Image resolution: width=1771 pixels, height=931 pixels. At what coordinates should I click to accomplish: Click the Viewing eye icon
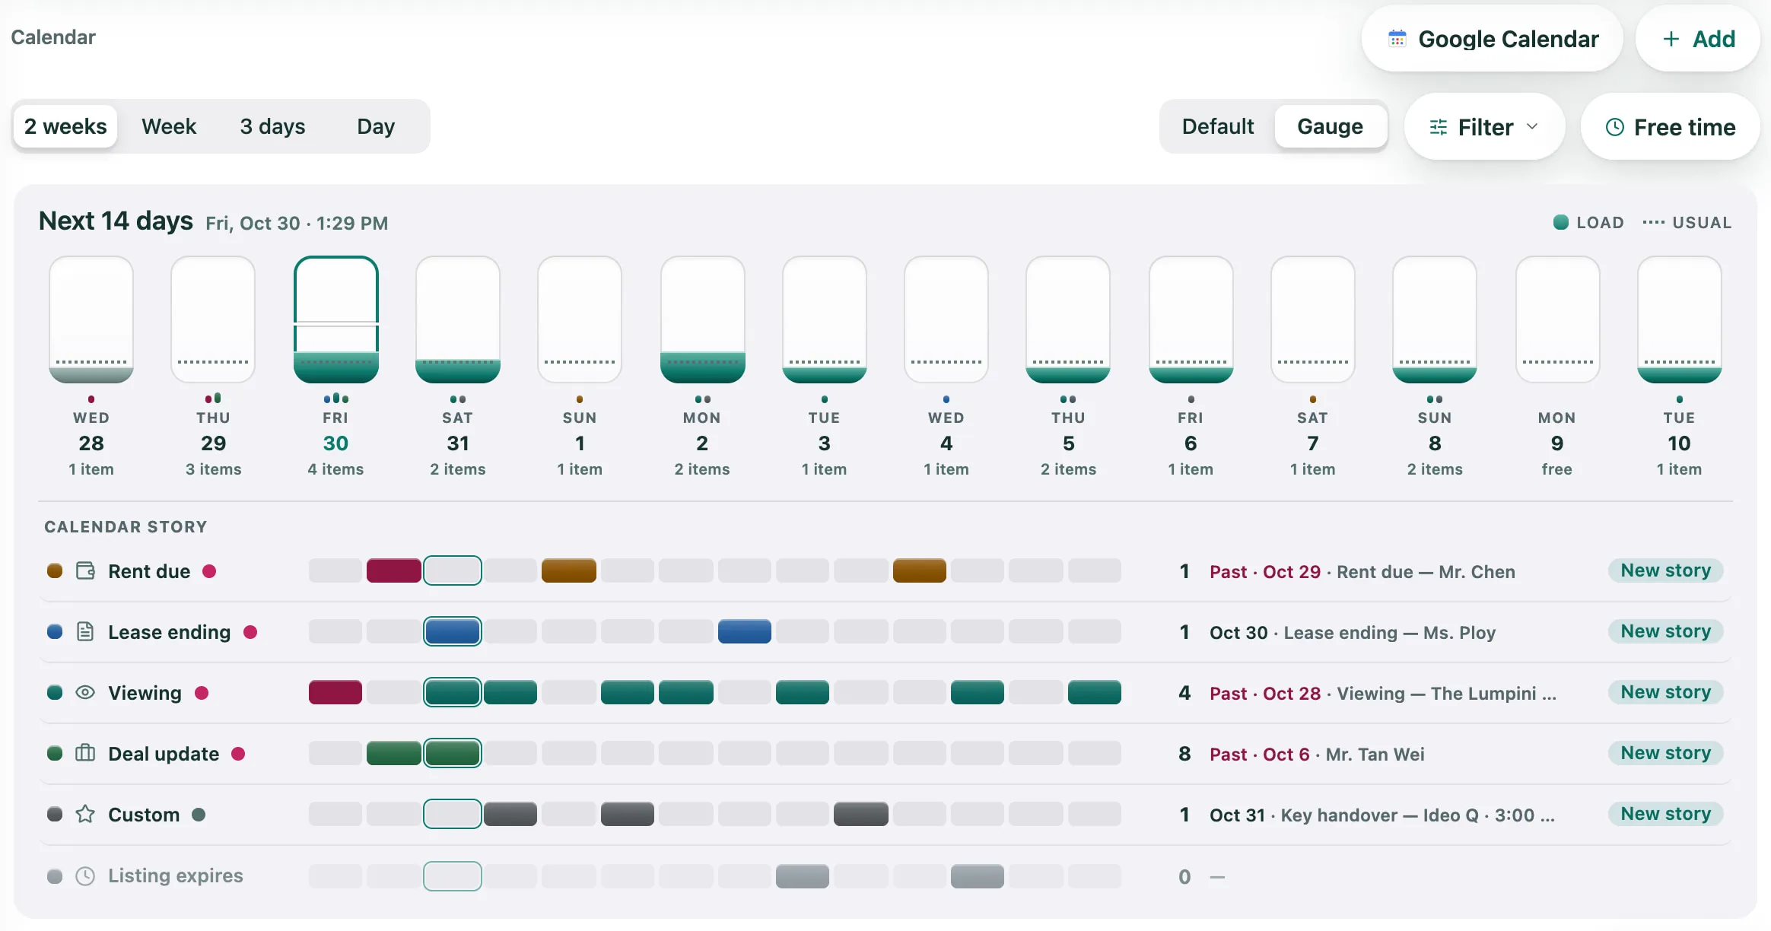coord(85,693)
